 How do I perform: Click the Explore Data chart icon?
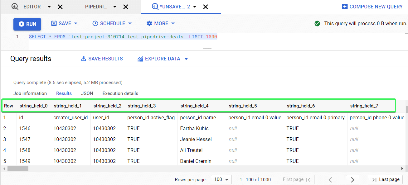click(x=140, y=59)
